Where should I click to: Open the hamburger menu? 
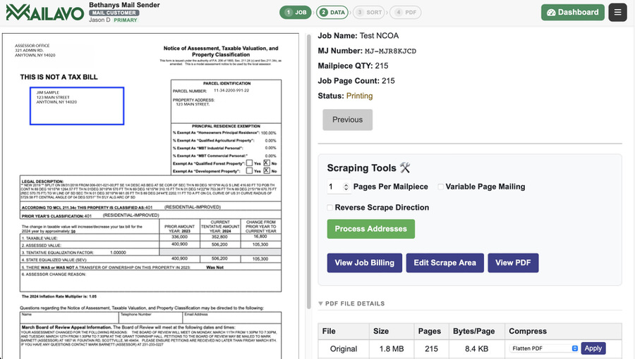click(617, 13)
